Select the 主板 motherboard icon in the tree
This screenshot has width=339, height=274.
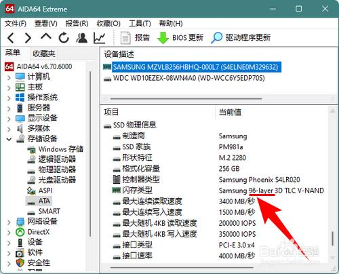[x=20, y=87]
